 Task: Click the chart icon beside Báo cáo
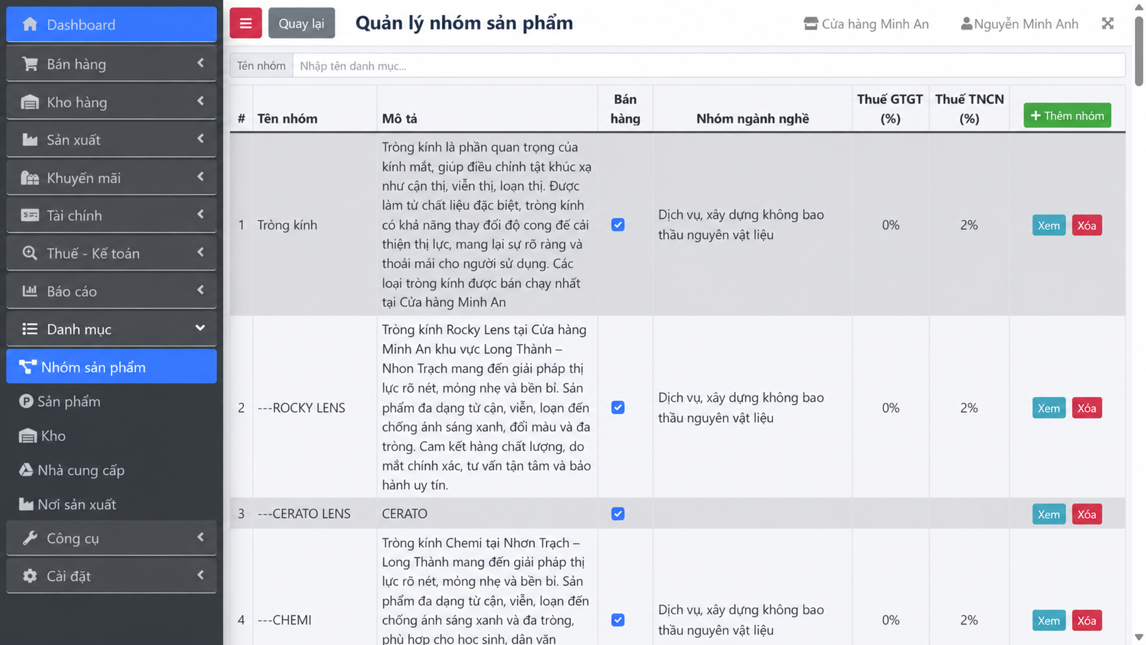29,291
